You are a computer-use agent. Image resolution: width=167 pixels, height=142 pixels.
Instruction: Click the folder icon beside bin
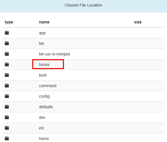click(7, 43)
